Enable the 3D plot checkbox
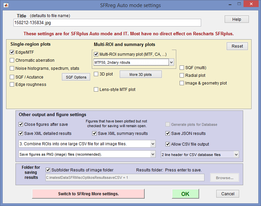The image size is (261, 206). tap(96, 74)
